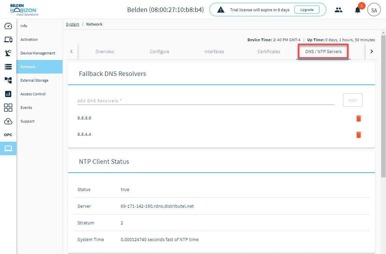
Task: Open the dashboard gauge icon in sidebar
Action: [x=8, y=26]
